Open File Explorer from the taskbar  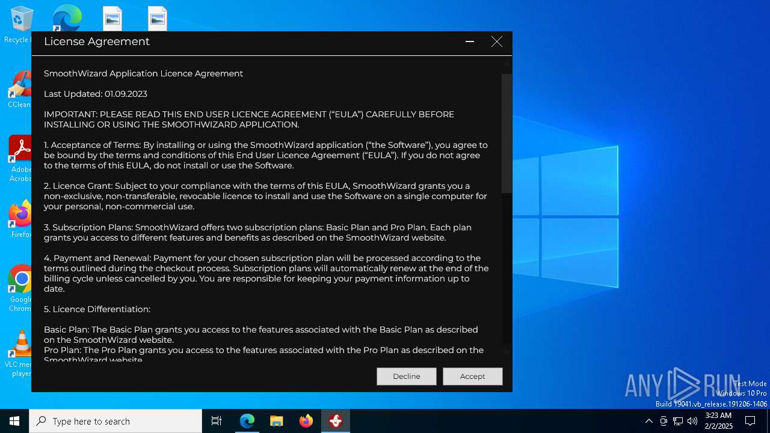coord(277,421)
